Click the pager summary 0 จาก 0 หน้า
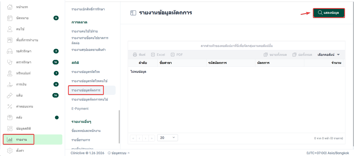This screenshot has height=156, width=354. pyautogui.click(x=328, y=138)
